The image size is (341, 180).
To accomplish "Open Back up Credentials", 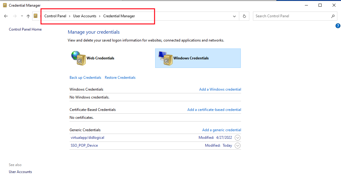I will [85, 77].
